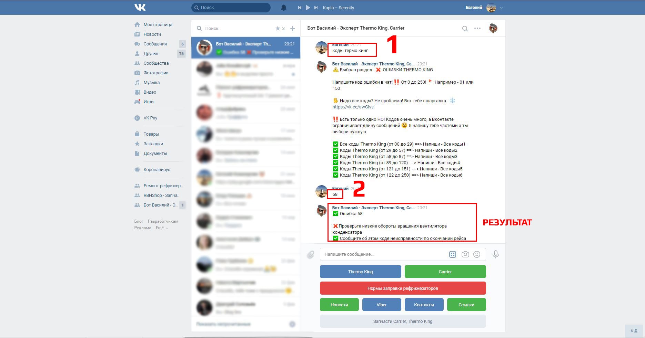The width and height of the screenshot is (645, 338).
Task: Click the Ссылки bot button
Action: tap(466, 305)
